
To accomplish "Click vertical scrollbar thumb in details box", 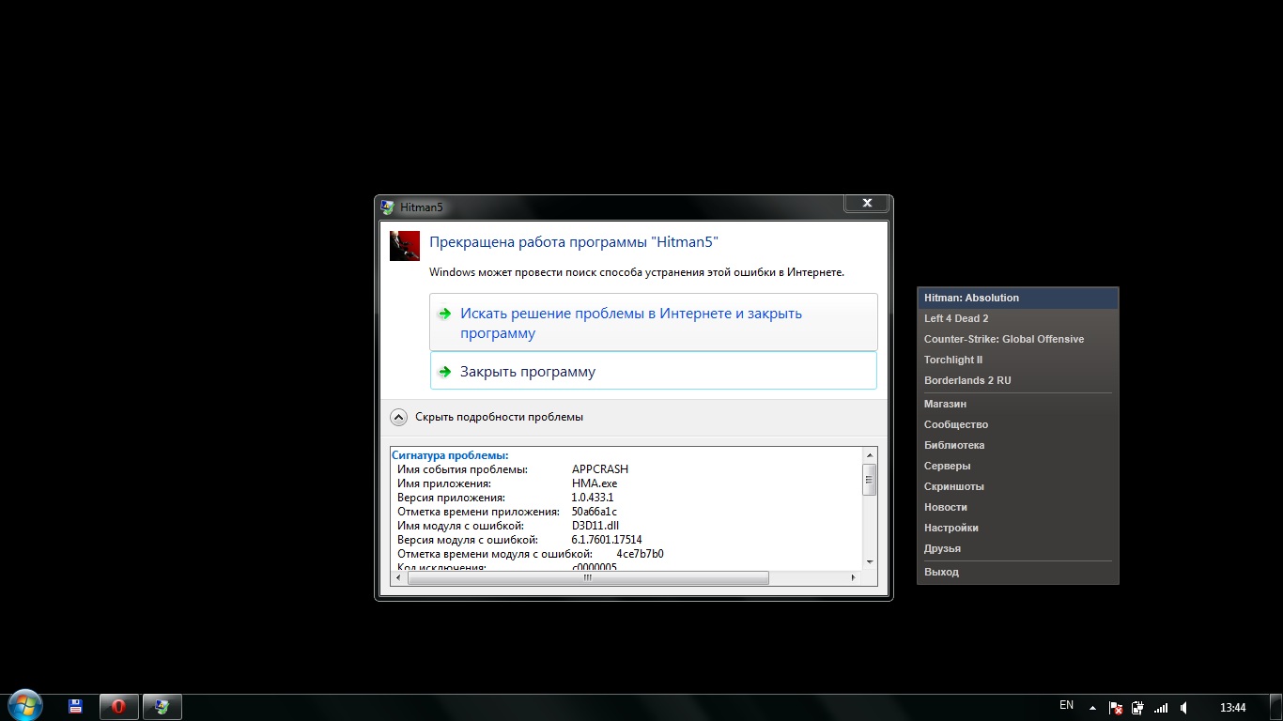I will pyautogui.click(x=870, y=479).
